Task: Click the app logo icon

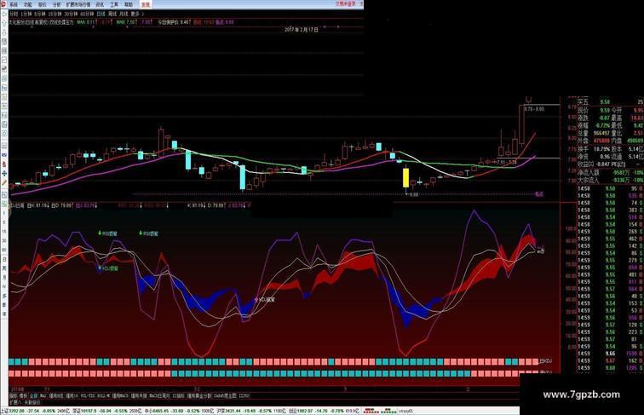Action: tap(3, 4)
